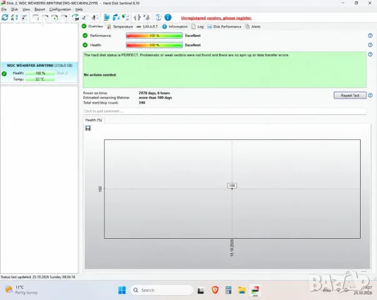Click help icon next to Repeat Test
This screenshot has height=300, width=377.
click(370, 95)
